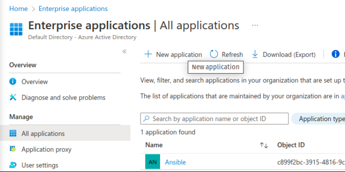Click the Home breadcrumb link
The height and width of the screenshot is (172, 345).
tap(19, 9)
